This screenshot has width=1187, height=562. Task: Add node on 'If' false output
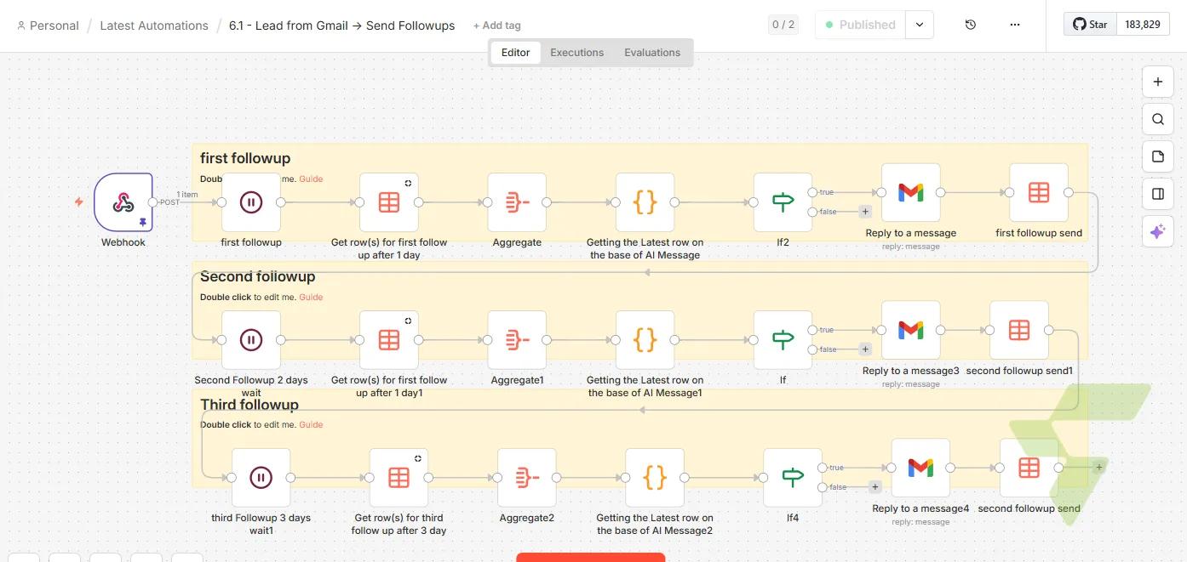point(866,349)
